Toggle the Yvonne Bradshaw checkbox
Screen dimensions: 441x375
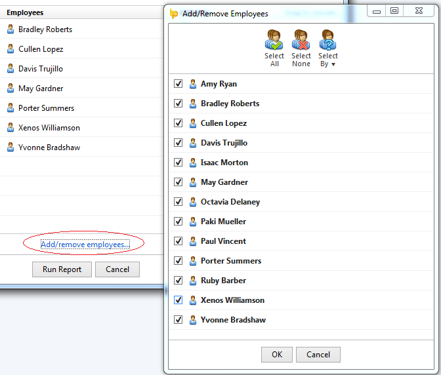(x=178, y=320)
